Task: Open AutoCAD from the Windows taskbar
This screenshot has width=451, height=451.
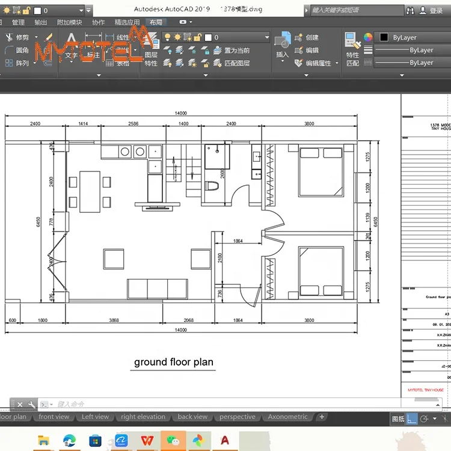Action: click(224, 440)
